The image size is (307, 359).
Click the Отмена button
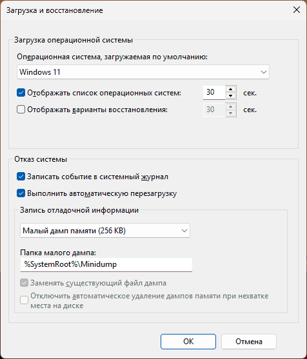(x=249, y=342)
